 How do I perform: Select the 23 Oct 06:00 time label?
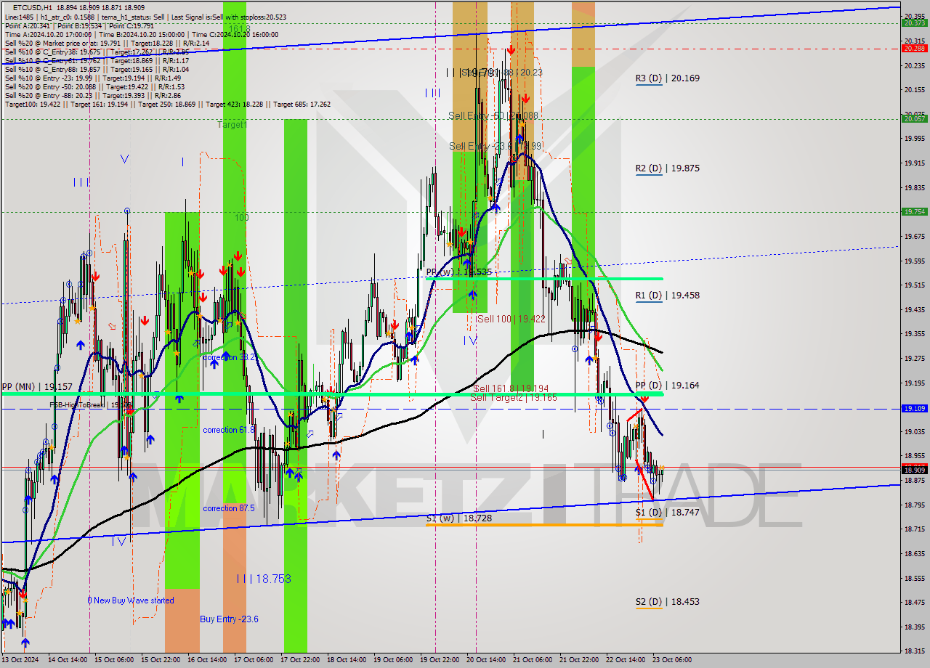(672, 660)
